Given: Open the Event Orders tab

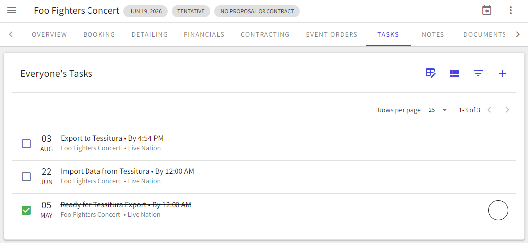Looking at the screenshot, I should tap(332, 35).
